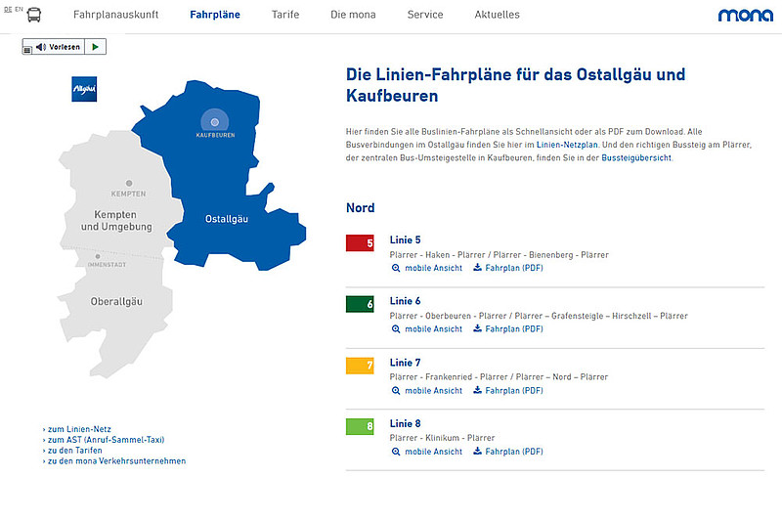
Task: Follow zu den mona Verkehrsunternehmen link
Action: point(114,461)
